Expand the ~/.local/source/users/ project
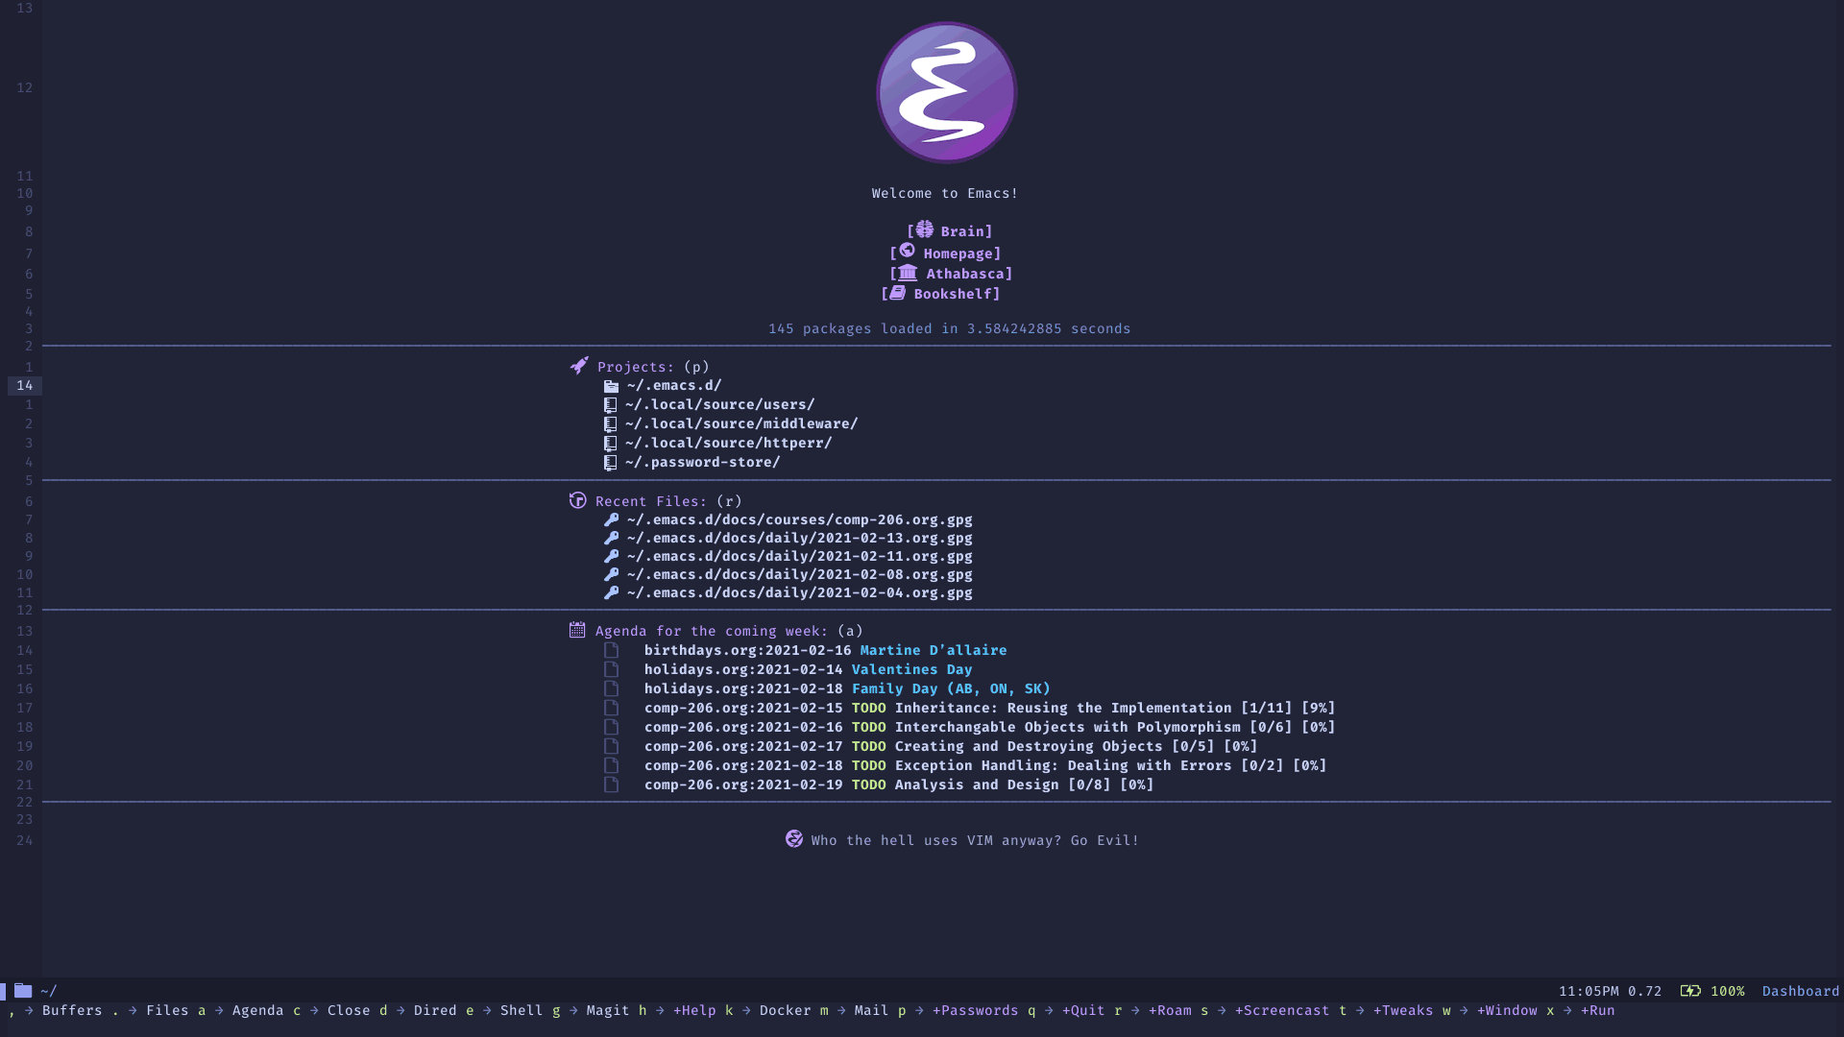 coord(719,404)
